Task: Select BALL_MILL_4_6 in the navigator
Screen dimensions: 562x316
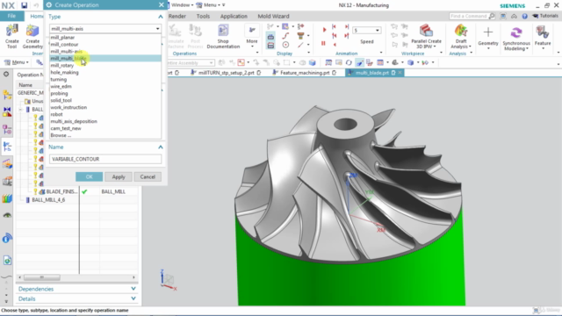Action: click(48, 200)
